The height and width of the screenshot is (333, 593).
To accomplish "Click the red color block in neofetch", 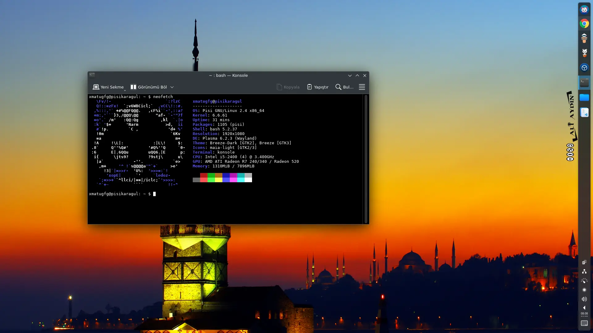I will (x=204, y=175).
